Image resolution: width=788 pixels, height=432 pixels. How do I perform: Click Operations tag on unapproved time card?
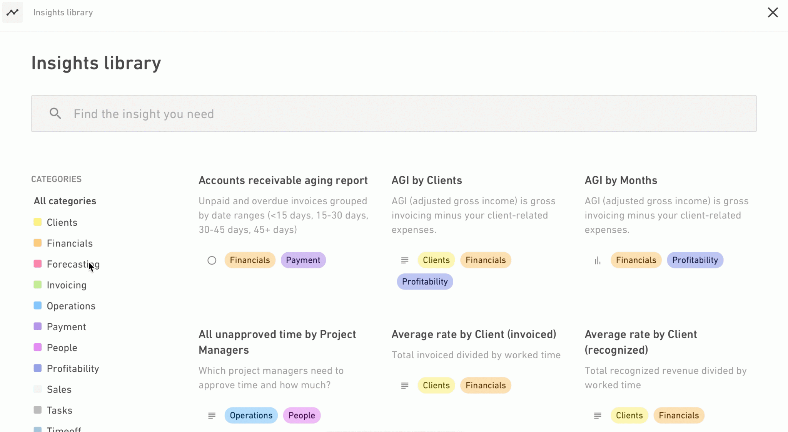(251, 415)
